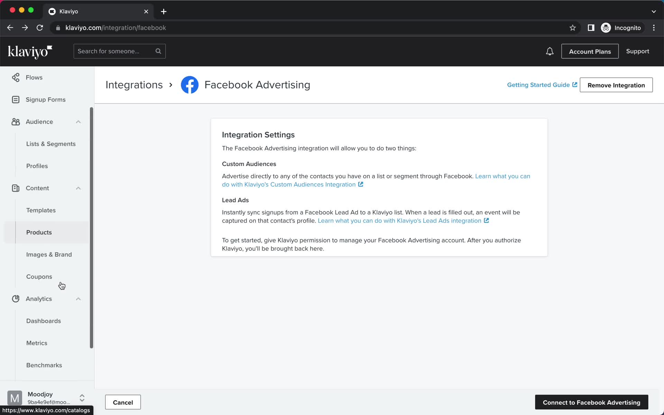Open Benchmarks

44,365
